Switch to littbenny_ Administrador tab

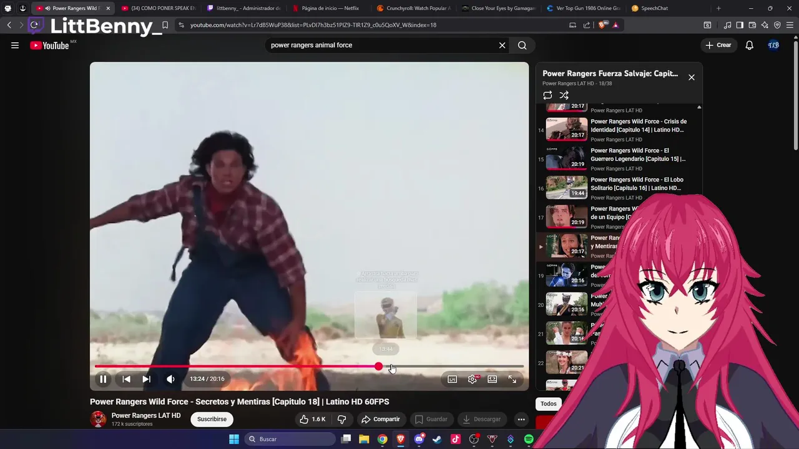pyautogui.click(x=243, y=8)
